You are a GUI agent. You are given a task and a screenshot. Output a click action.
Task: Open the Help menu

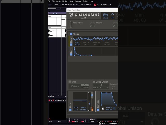[x=92, y=1]
